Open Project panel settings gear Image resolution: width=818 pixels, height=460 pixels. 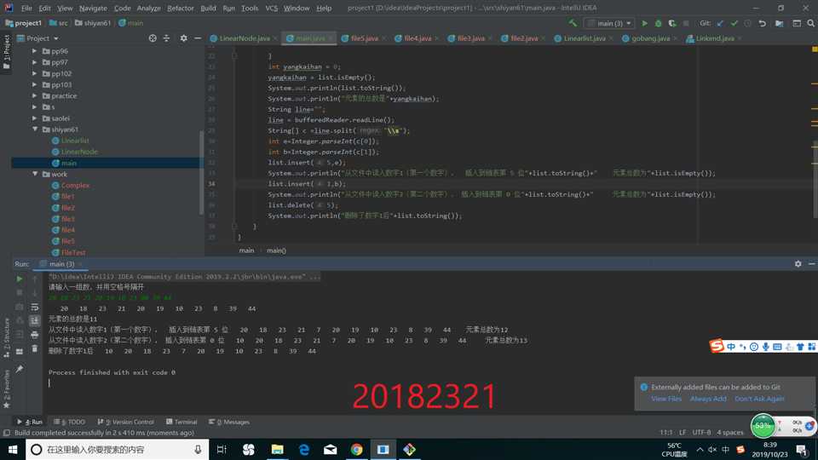[x=184, y=38]
